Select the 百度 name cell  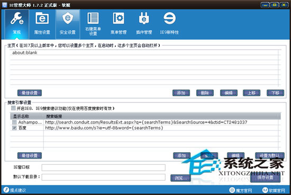coord(22,128)
